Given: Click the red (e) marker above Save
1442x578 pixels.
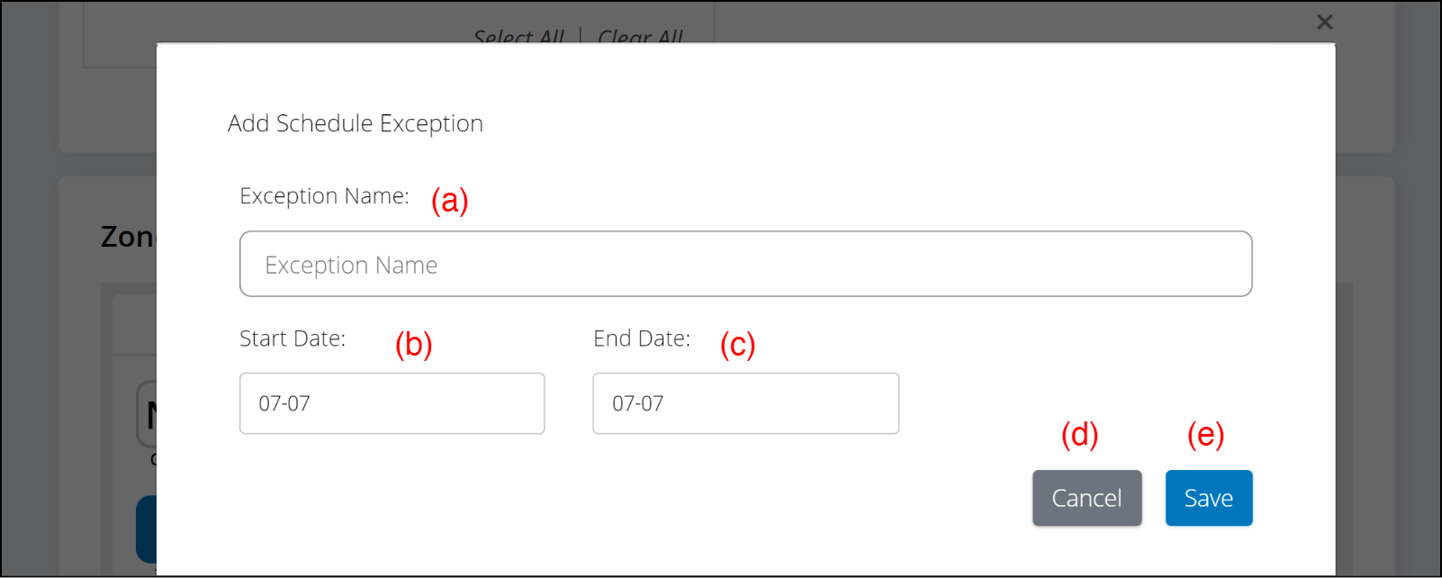Looking at the screenshot, I should [x=1205, y=435].
